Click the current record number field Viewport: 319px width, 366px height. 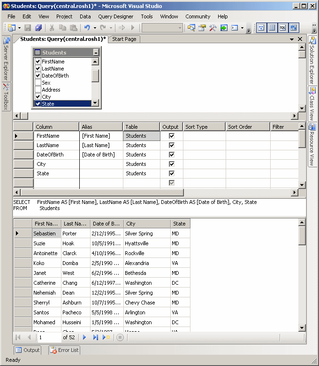(x=49, y=337)
